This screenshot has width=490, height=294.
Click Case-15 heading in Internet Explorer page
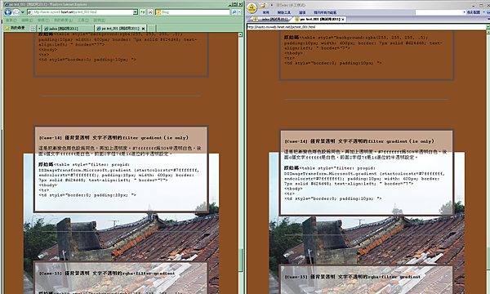pos(107,274)
